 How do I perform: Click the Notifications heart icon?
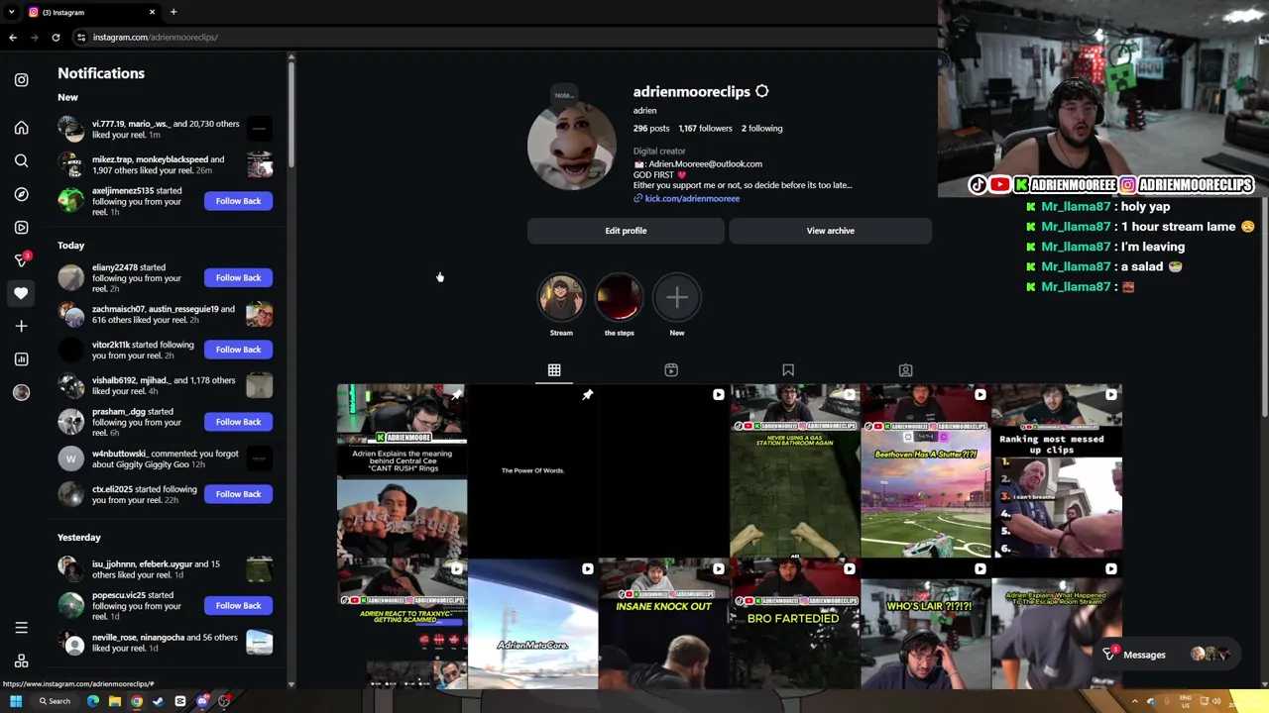[21, 293]
